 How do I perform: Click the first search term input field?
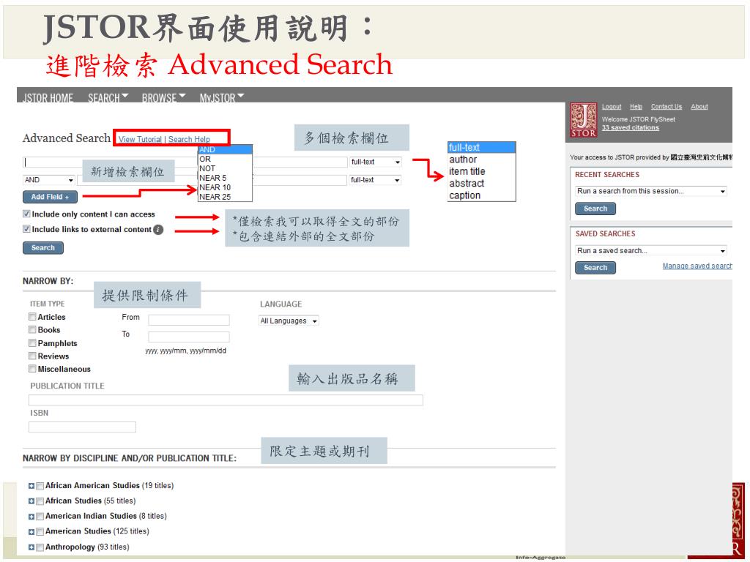[x=185, y=162]
